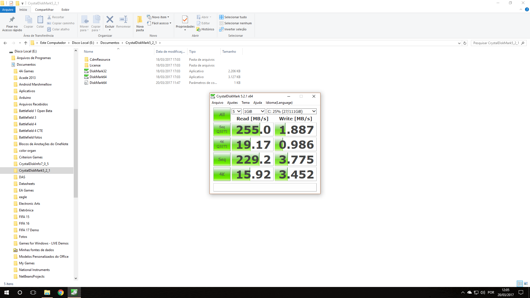Select CrystalDiskInfo7_0_5 folder in tree
Screen dimensions: 530x298
point(34,164)
